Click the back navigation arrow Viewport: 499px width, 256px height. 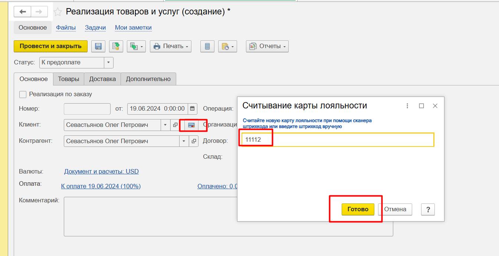[x=23, y=12]
